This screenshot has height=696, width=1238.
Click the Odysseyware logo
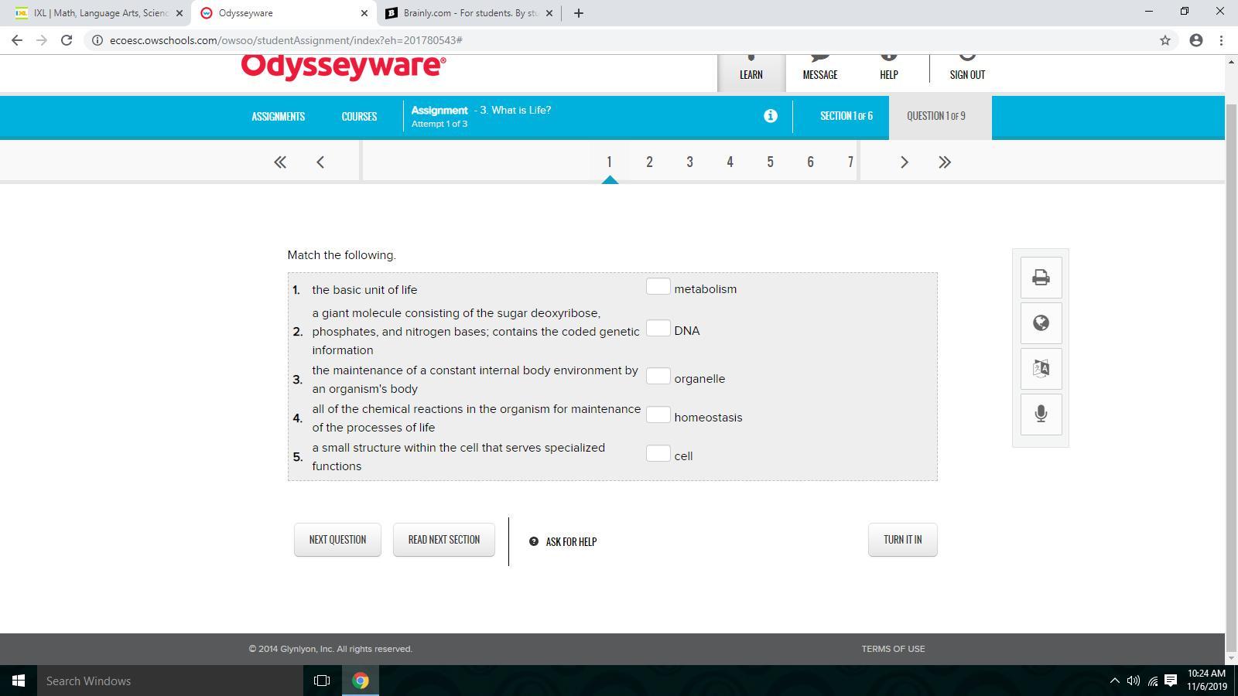[344, 67]
